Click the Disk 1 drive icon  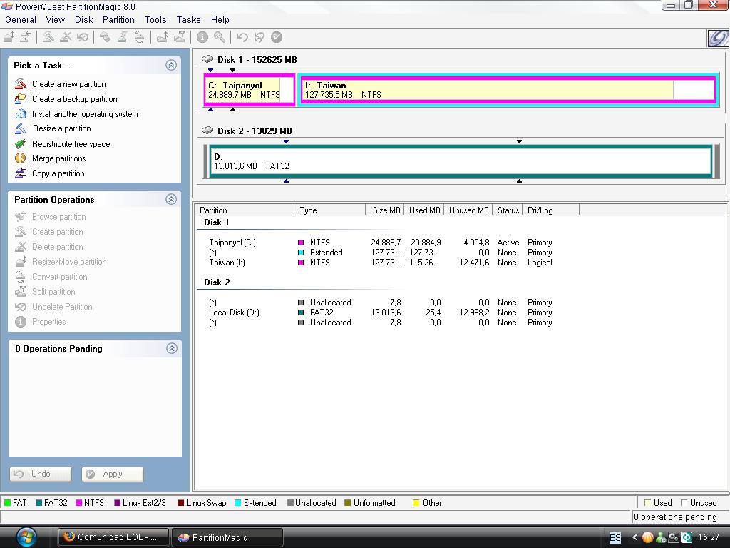[x=207, y=59]
